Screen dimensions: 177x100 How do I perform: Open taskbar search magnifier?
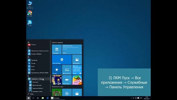(x=33, y=98)
